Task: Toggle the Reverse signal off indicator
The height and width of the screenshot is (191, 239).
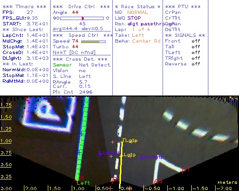Action: point(196,64)
